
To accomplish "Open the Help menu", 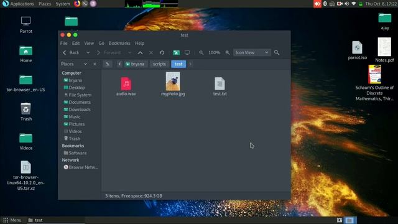I will 139,43.
